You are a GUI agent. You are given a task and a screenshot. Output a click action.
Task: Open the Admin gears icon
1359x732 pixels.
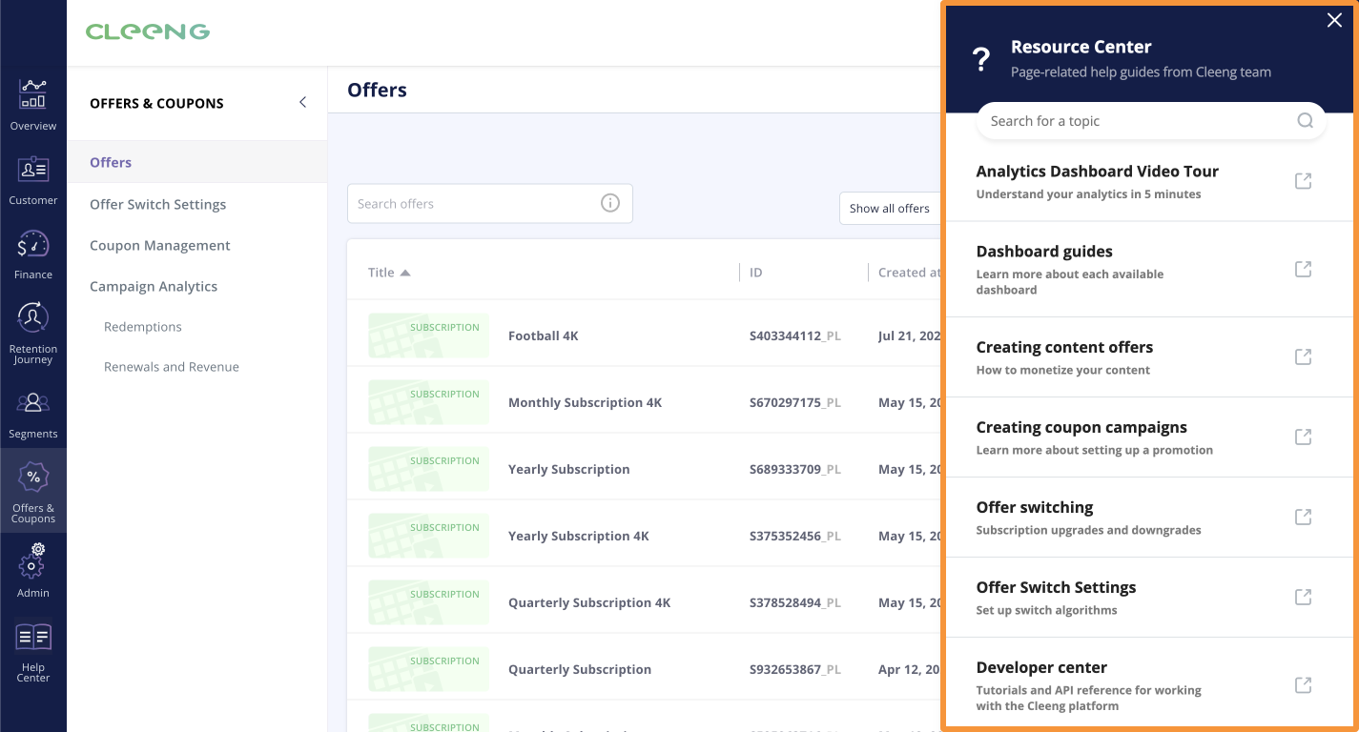coord(33,560)
